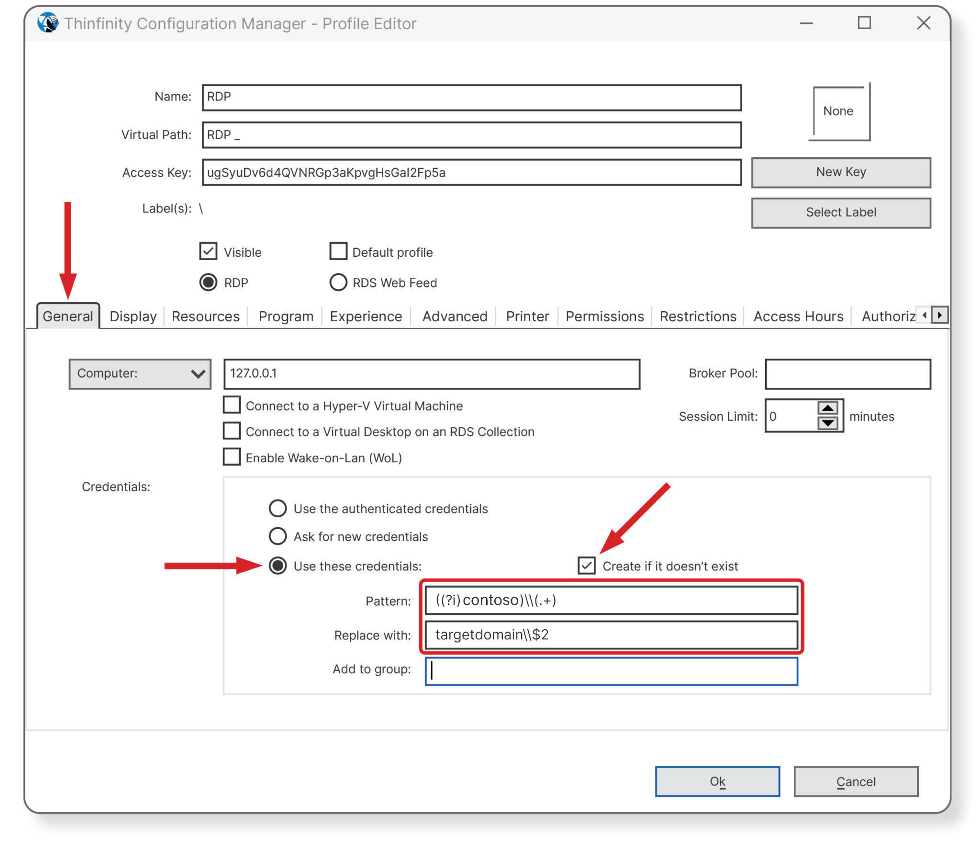Image resolution: width=980 pixels, height=841 pixels.
Task: Maximize the Profile Editor window
Action: tap(864, 22)
